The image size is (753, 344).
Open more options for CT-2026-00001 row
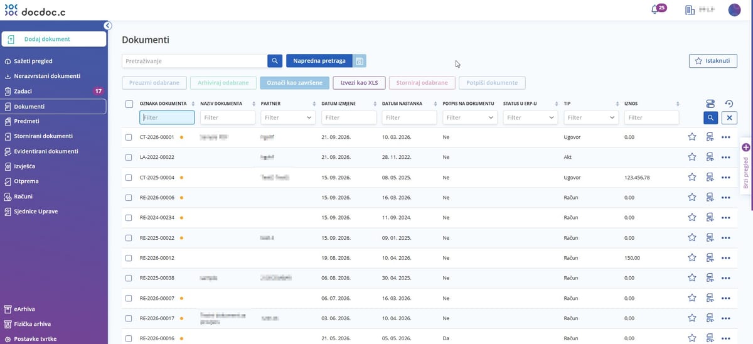727,137
